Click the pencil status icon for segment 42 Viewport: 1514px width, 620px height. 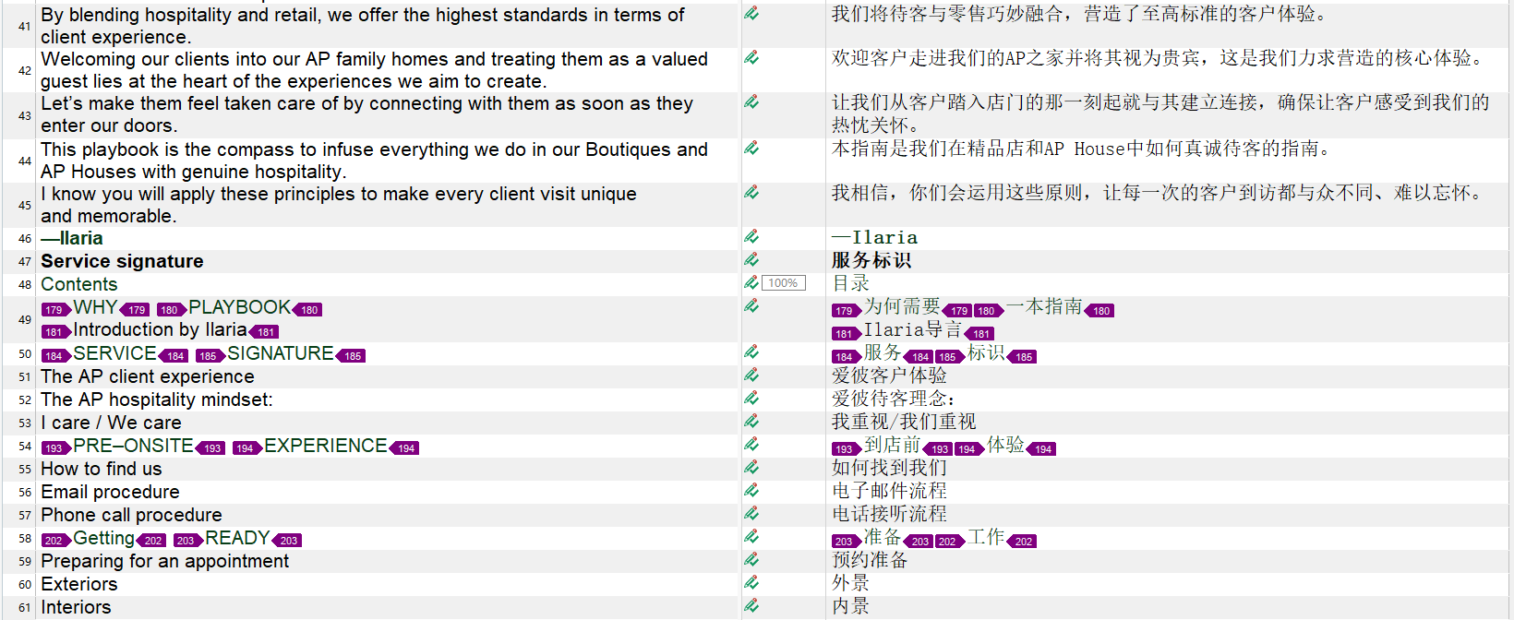(751, 57)
